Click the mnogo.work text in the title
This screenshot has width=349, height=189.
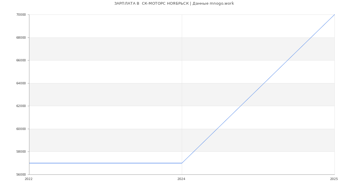pyautogui.click(x=222, y=3)
